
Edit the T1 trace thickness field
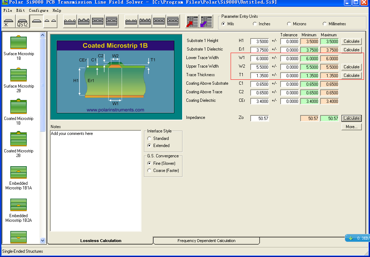tap(259, 75)
